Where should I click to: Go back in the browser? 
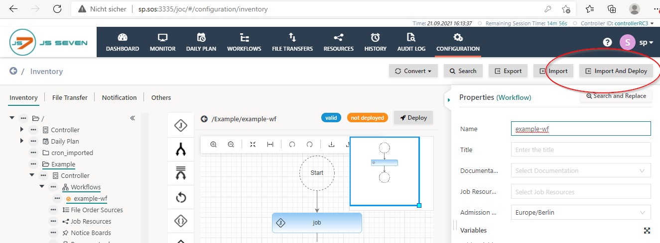(x=13, y=9)
